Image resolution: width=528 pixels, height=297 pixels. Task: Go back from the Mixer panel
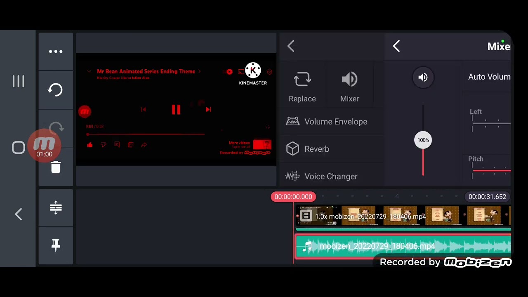(x=396, y=46)
